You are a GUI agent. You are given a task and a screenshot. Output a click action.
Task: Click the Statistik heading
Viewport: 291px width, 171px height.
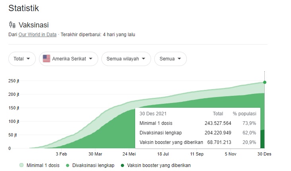(x=23, y=8)
